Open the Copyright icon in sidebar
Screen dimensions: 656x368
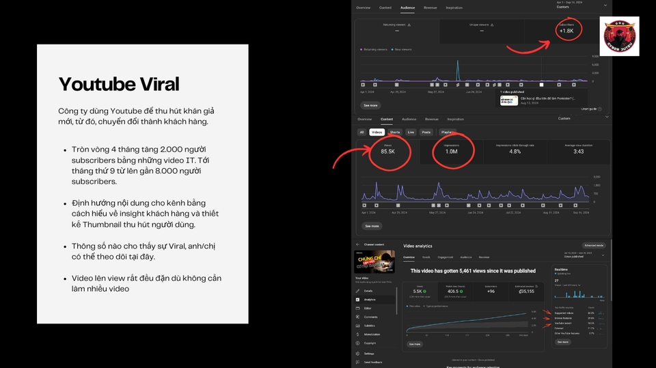tap(357, 343)
